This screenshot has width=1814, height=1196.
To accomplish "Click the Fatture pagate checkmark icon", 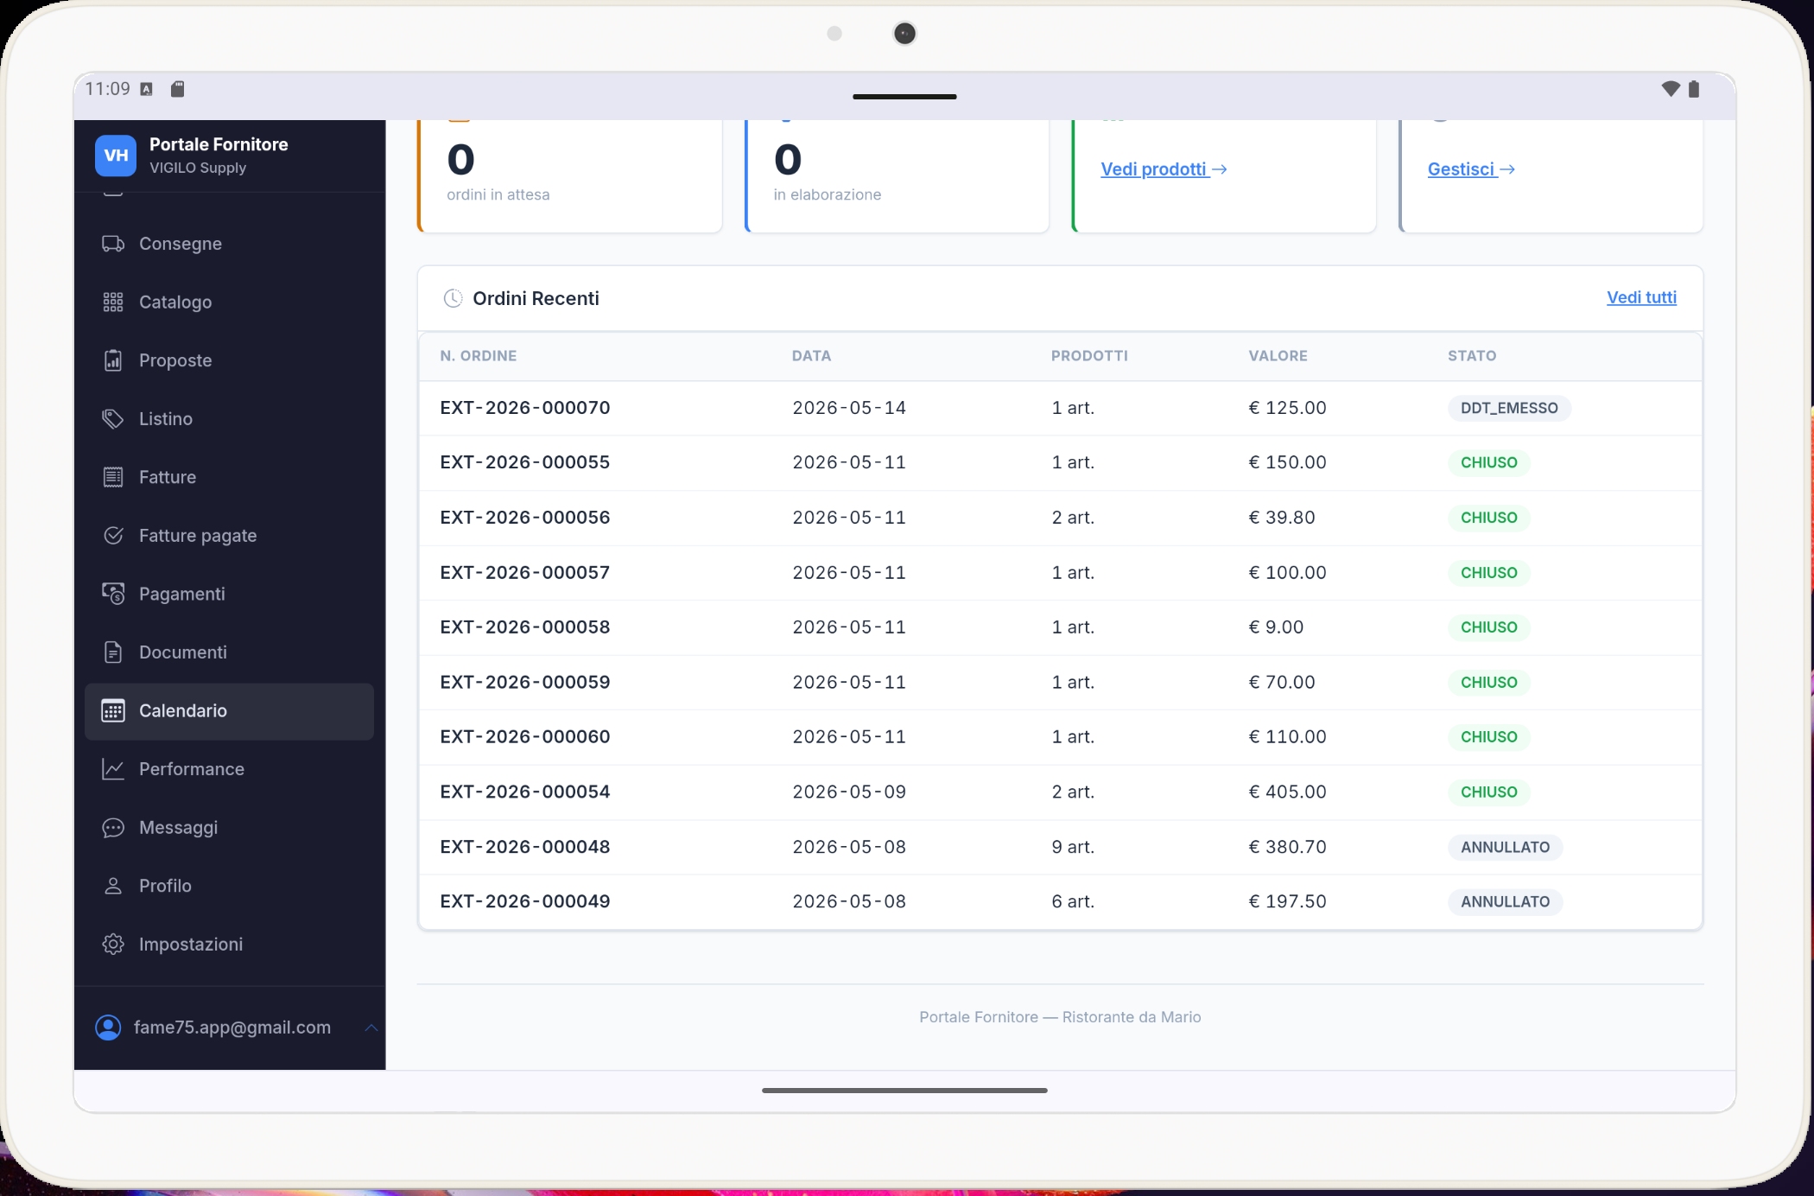I will click(x=113, y=536).
